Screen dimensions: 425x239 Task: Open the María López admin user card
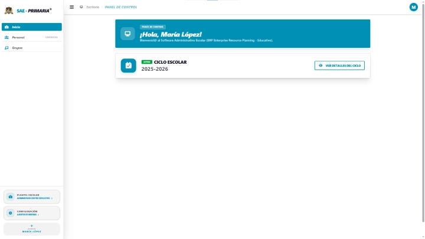click(x=32, y=229)
